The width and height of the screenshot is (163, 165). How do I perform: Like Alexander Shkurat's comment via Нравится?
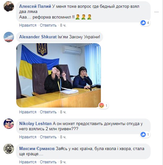[x=28, y=112]
